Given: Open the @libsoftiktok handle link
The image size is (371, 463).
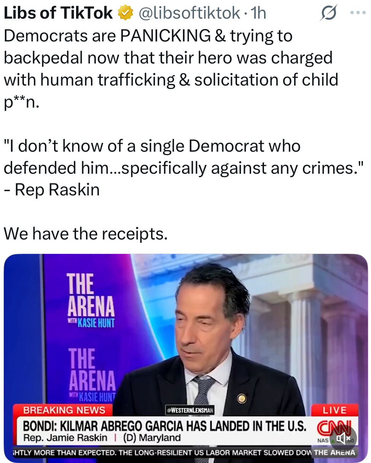Looking at the screenshot, I should 189,13.
